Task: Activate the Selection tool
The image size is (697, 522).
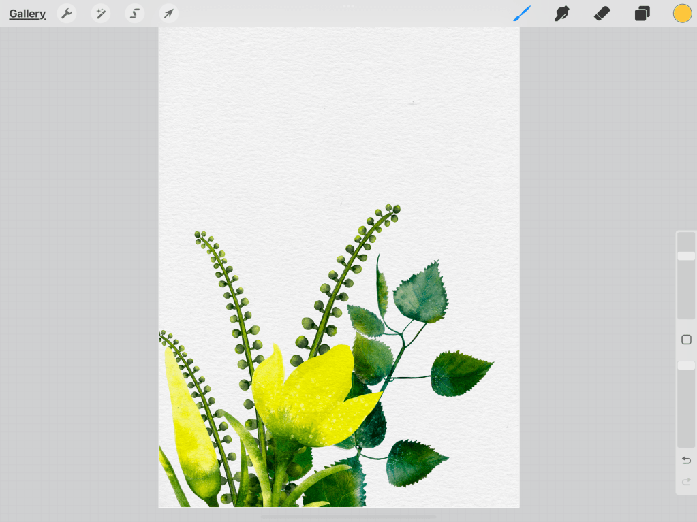Action: click(x=135, y=14)
